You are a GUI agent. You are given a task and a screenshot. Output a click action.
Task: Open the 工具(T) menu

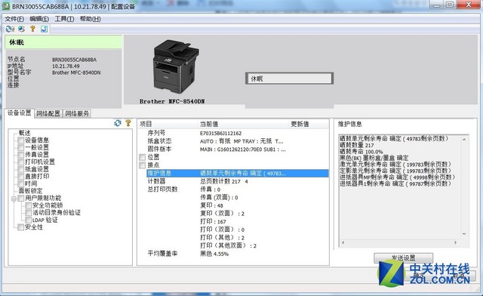pos(64,19)
